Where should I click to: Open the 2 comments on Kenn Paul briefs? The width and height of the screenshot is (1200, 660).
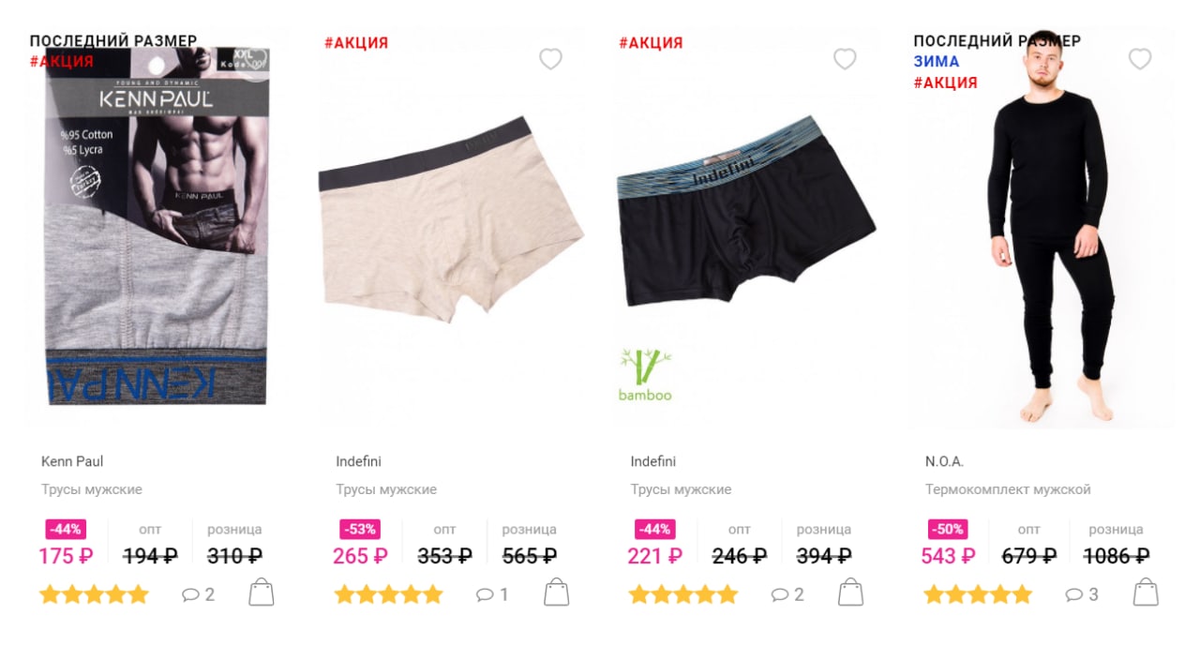[x=198, y=594]
